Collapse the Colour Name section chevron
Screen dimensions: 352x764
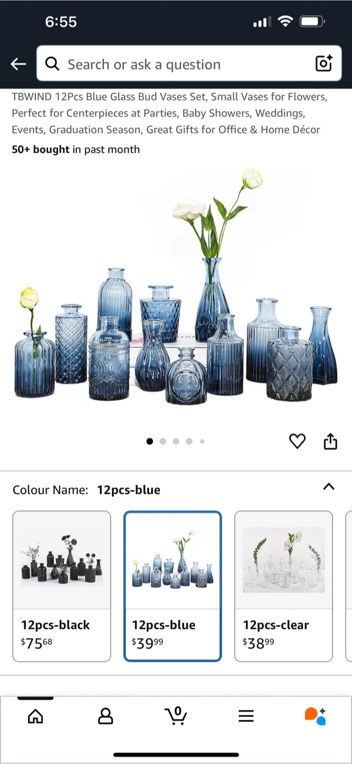[x=329, y=487]
